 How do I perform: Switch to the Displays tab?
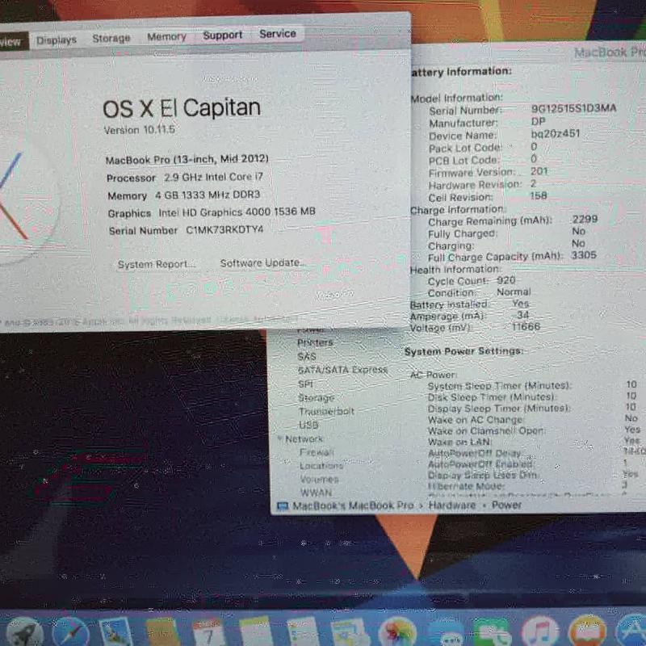coord(57,40)
